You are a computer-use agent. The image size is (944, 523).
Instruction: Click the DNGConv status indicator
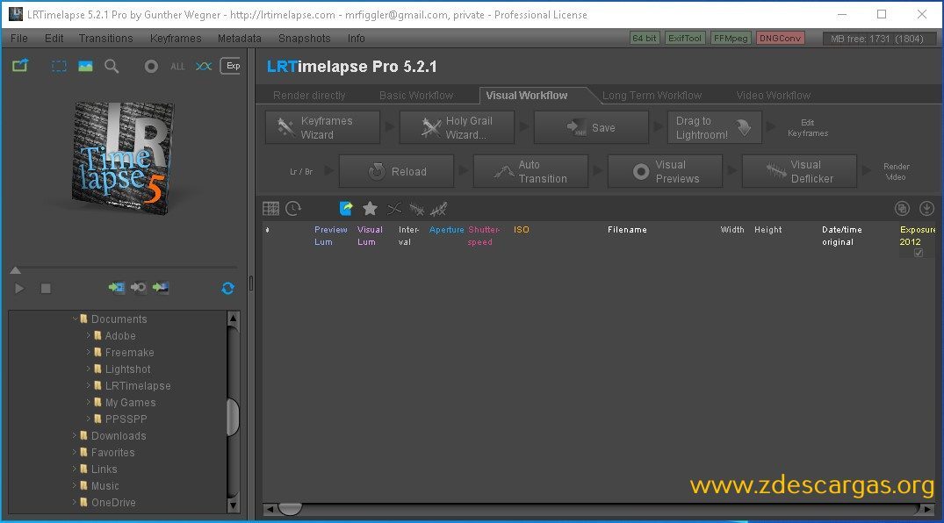(781, 38)
